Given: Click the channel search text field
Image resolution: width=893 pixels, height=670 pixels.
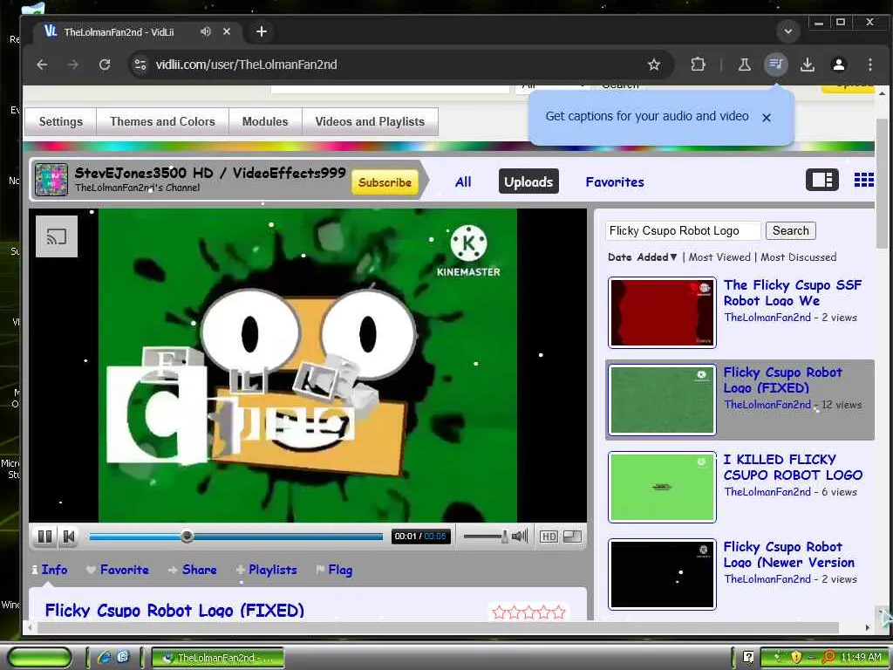Looking at the screenshot, I should (683, 230).
